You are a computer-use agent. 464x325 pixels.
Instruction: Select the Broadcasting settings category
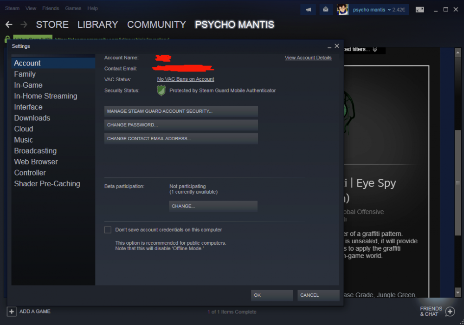tap(53, 150)
